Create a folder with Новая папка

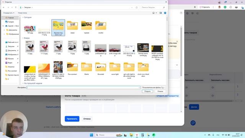pos(22,13)
